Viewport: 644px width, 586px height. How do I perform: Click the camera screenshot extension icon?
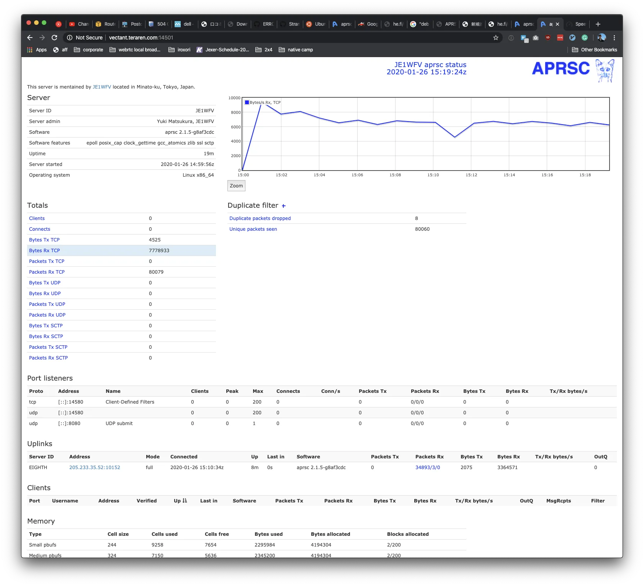click(x=536, y=38)
